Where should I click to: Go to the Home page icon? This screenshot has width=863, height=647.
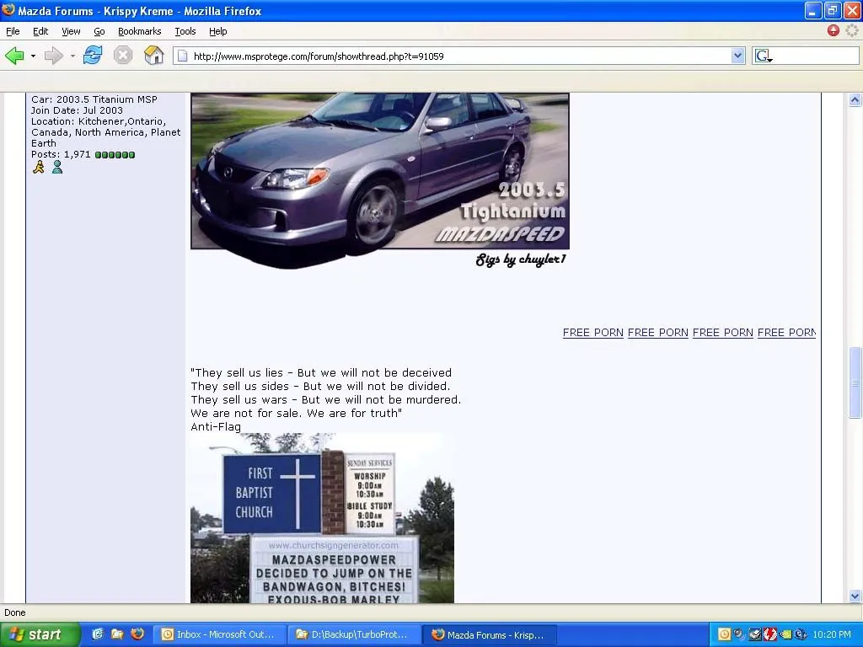153,56
